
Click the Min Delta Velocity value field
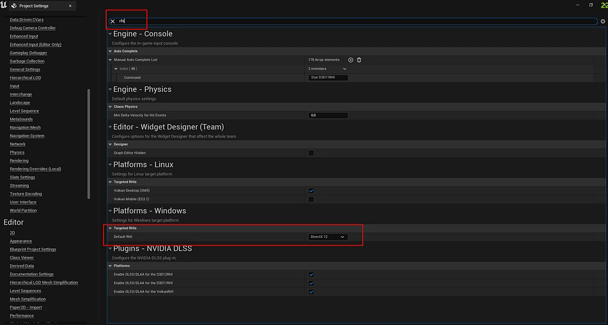pos(328,115)
